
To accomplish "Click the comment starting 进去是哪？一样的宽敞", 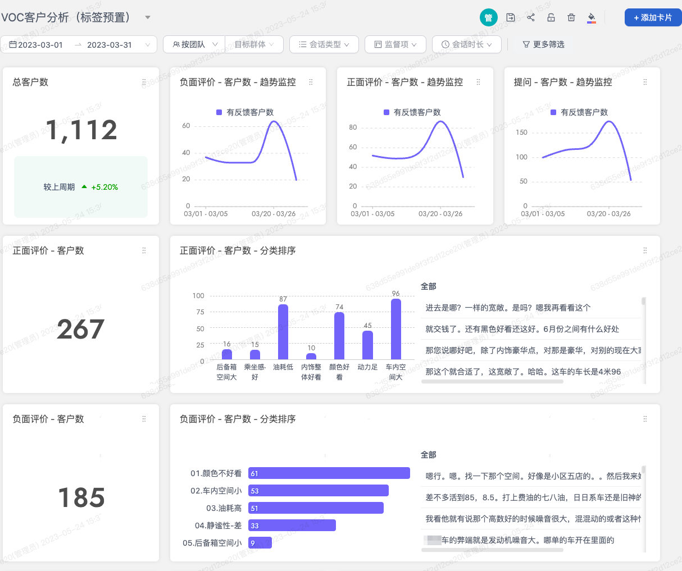I will tap(531, 308).
